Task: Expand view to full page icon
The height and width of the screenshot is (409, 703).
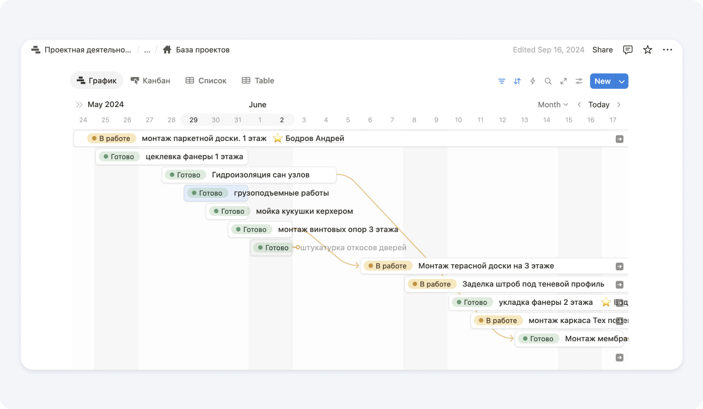Action: 564,81
